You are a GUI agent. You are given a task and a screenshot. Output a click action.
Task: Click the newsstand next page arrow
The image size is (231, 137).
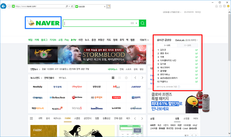click(142, 78)
